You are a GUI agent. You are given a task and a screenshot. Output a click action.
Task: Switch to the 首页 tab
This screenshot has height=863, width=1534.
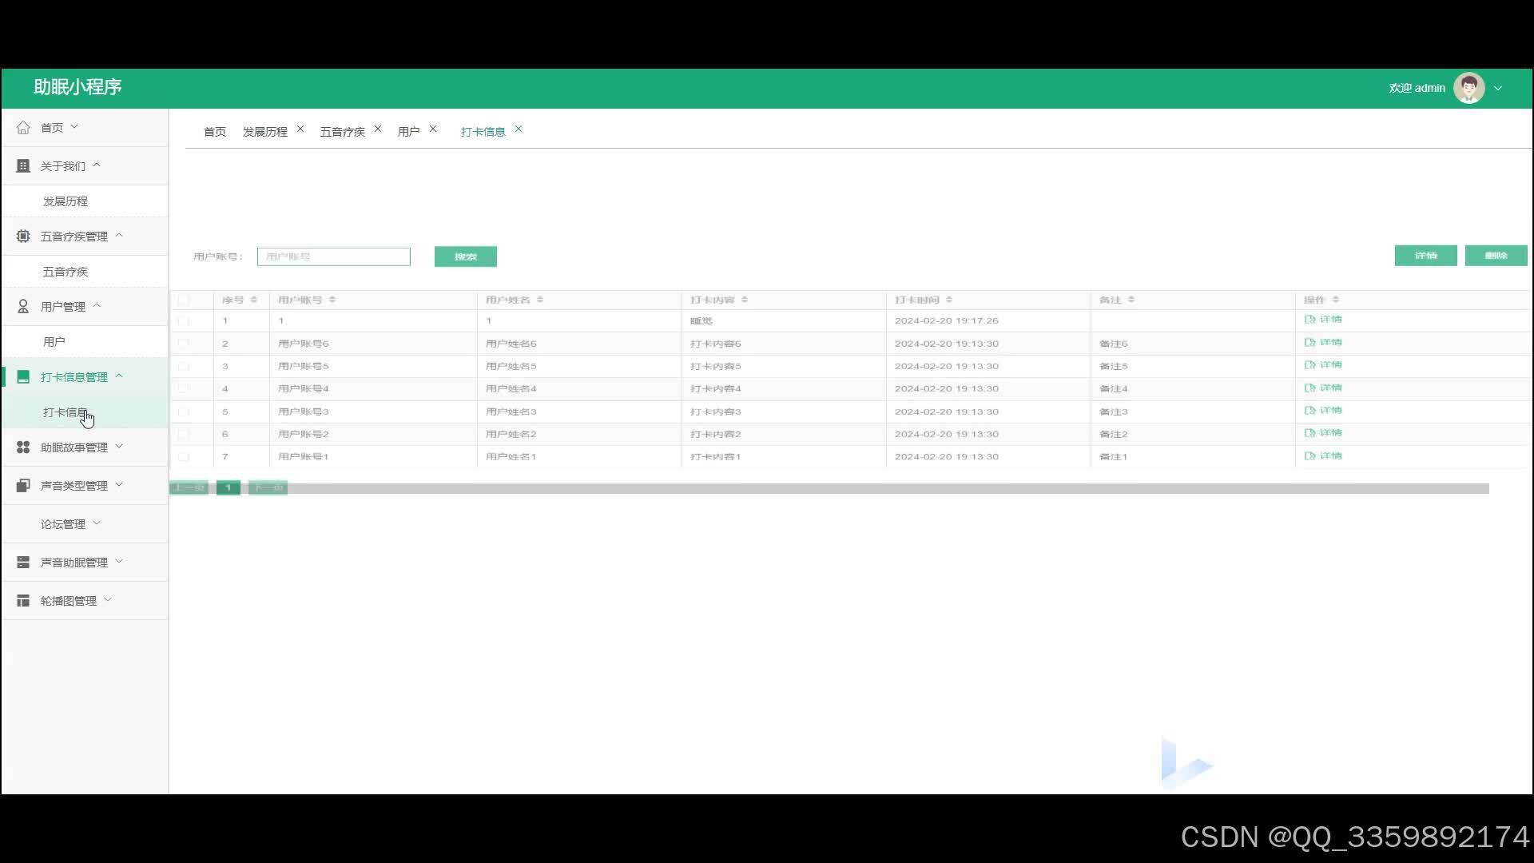coord(215,132)
